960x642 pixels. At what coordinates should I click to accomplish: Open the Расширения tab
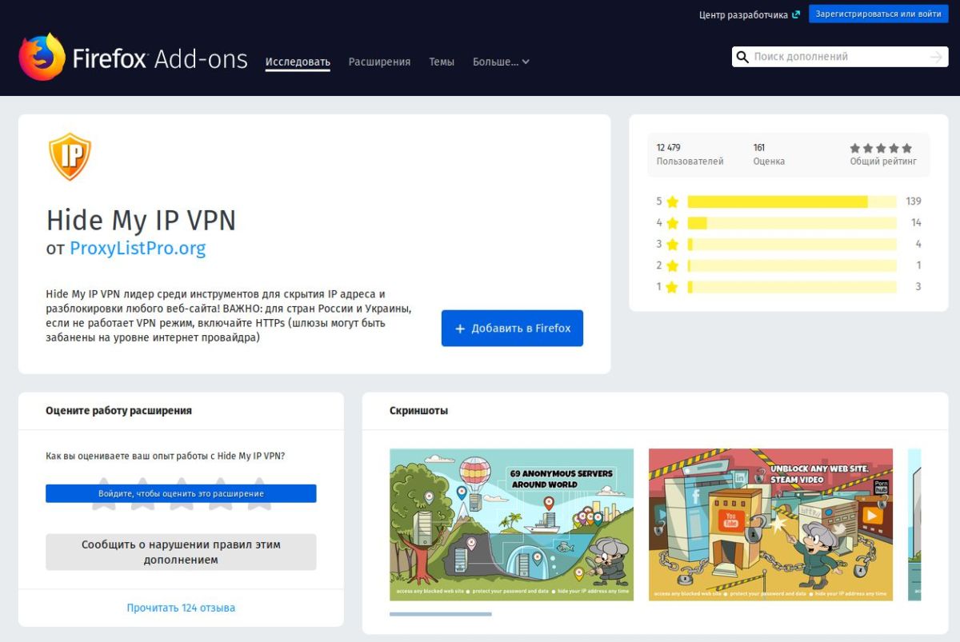pyautogui.click(x=379, y=62)
